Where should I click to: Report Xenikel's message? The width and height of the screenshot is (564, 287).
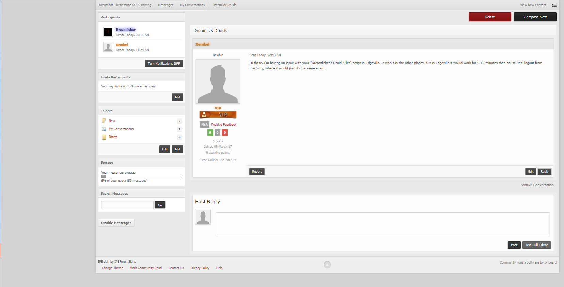[257, 172]
